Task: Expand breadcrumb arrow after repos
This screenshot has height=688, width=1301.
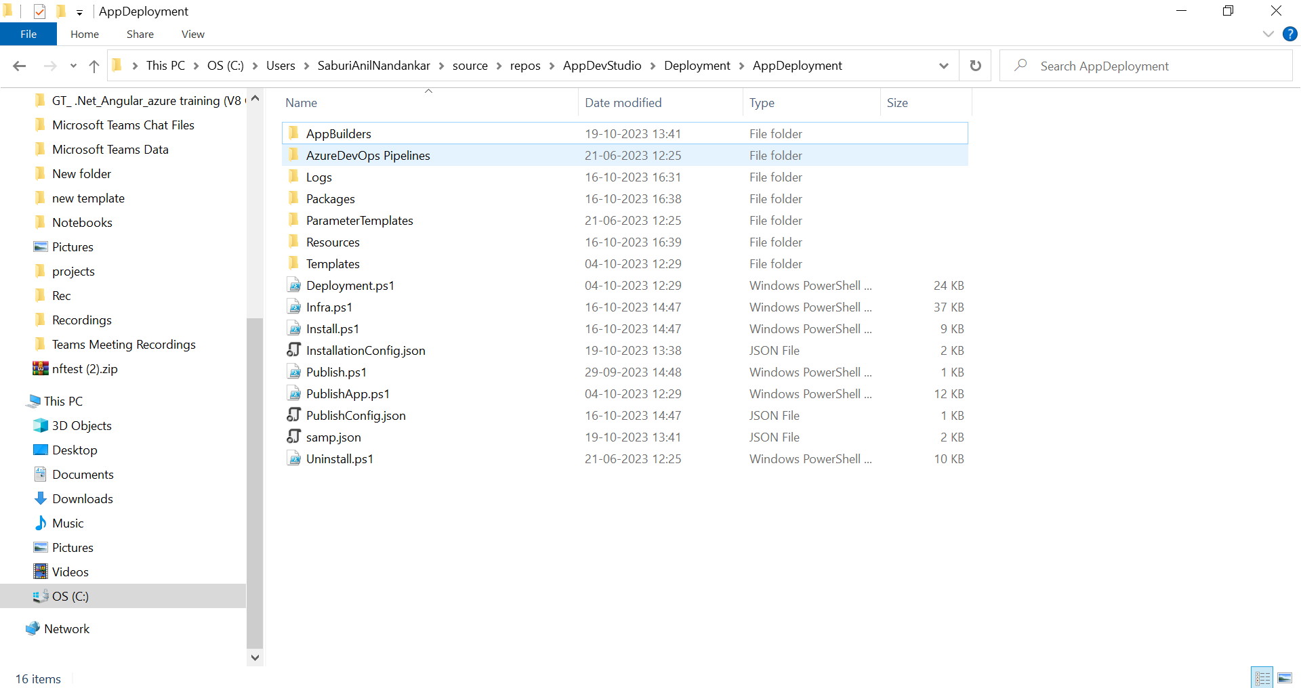Action: point(552,66)
